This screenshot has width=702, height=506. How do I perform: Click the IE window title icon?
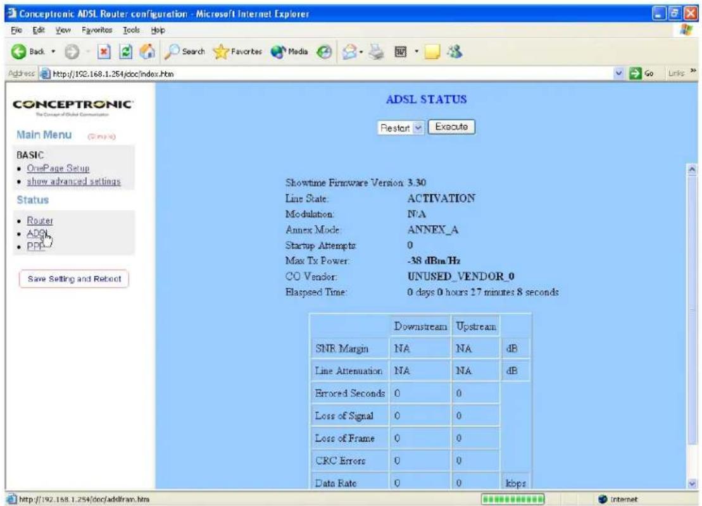pos(12,13)
